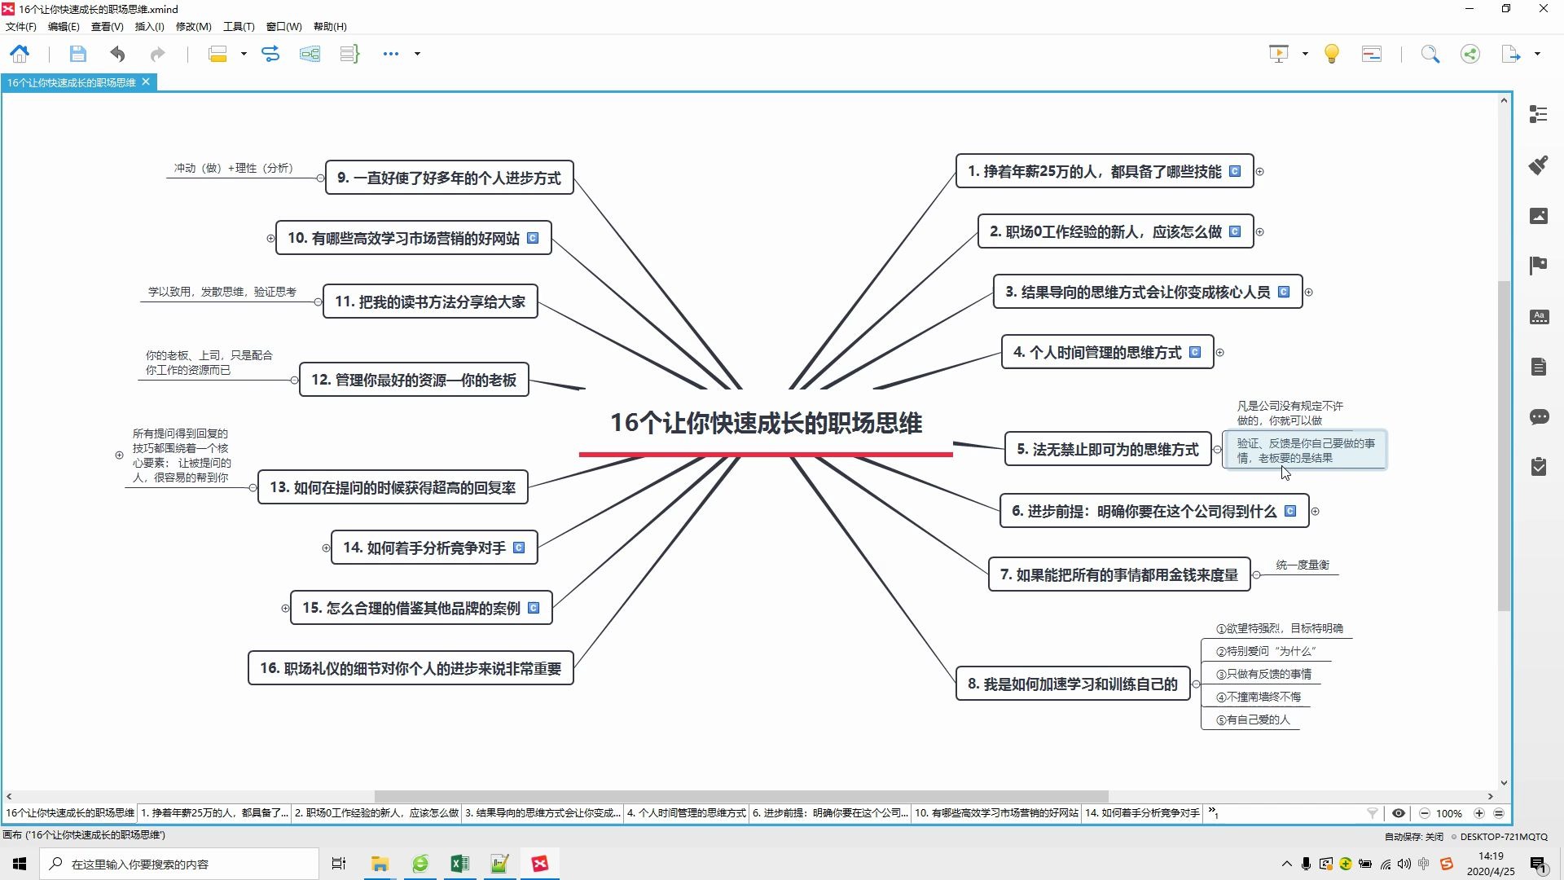The width and height of the screenshot is (1564, 880).
Task: Expand topic 2 with its plus toggle
Action: click(x=1260, y=232)
